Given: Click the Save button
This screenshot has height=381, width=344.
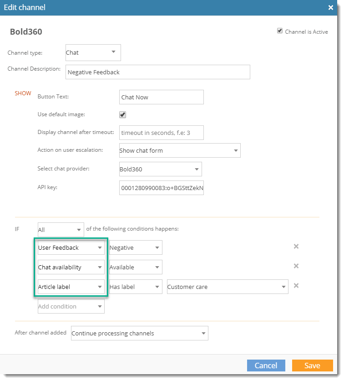Looking at the screenshot, I should pyautogui.click(x=312, y=366).
